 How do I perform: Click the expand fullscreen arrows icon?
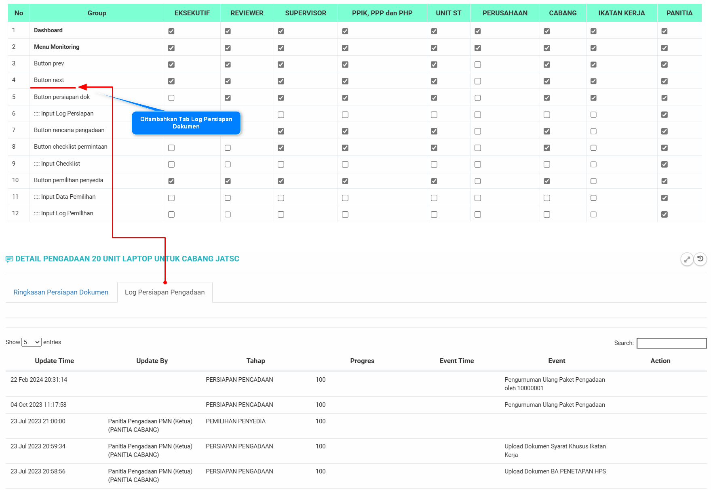click(x=687, y=259)
